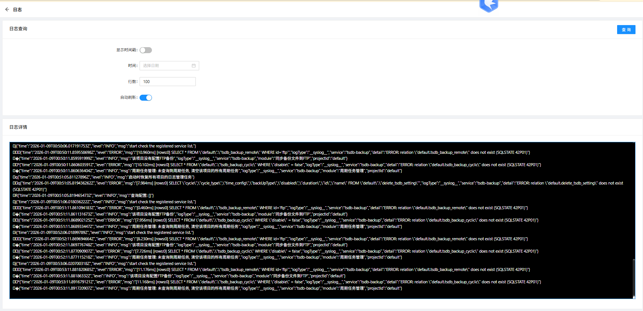Image resolution: width=643 pixels, height=311 pixels.
Task: Click the blue shield bird logo
Action: [x=488, y=6]
